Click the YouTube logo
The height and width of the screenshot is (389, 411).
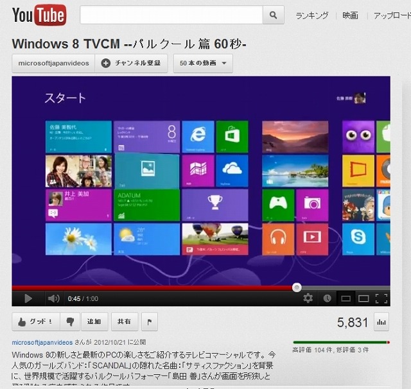click(x=39, y=15)
